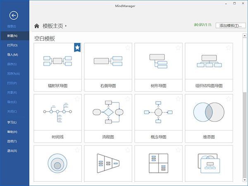248x186 pixels.
Task: Select the four-quadrant matrix template thumbnail
Action: click(x=158, y=163)
